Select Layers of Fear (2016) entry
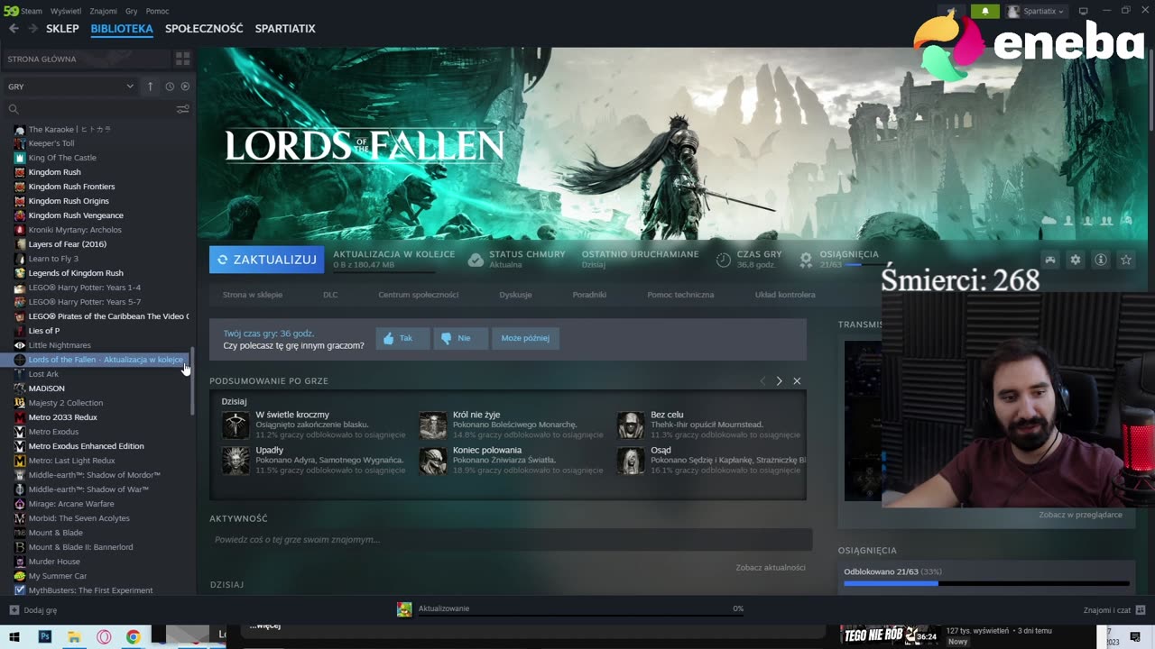The image size is (1155, 649). click(x=67, y=244)
